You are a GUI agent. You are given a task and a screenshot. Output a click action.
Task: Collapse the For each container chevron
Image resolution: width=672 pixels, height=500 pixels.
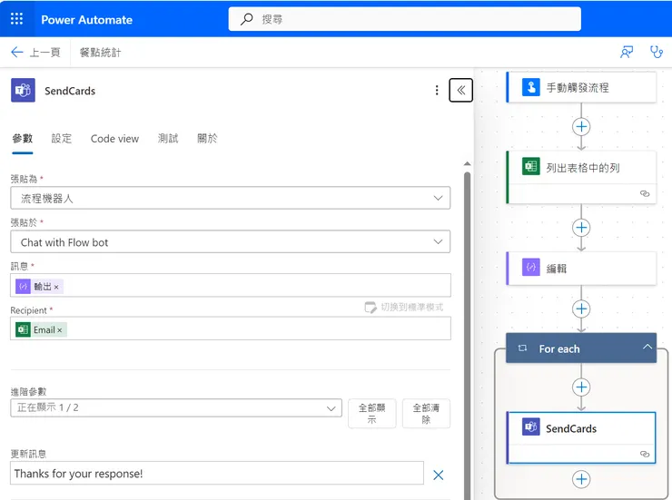coord(647,348)
